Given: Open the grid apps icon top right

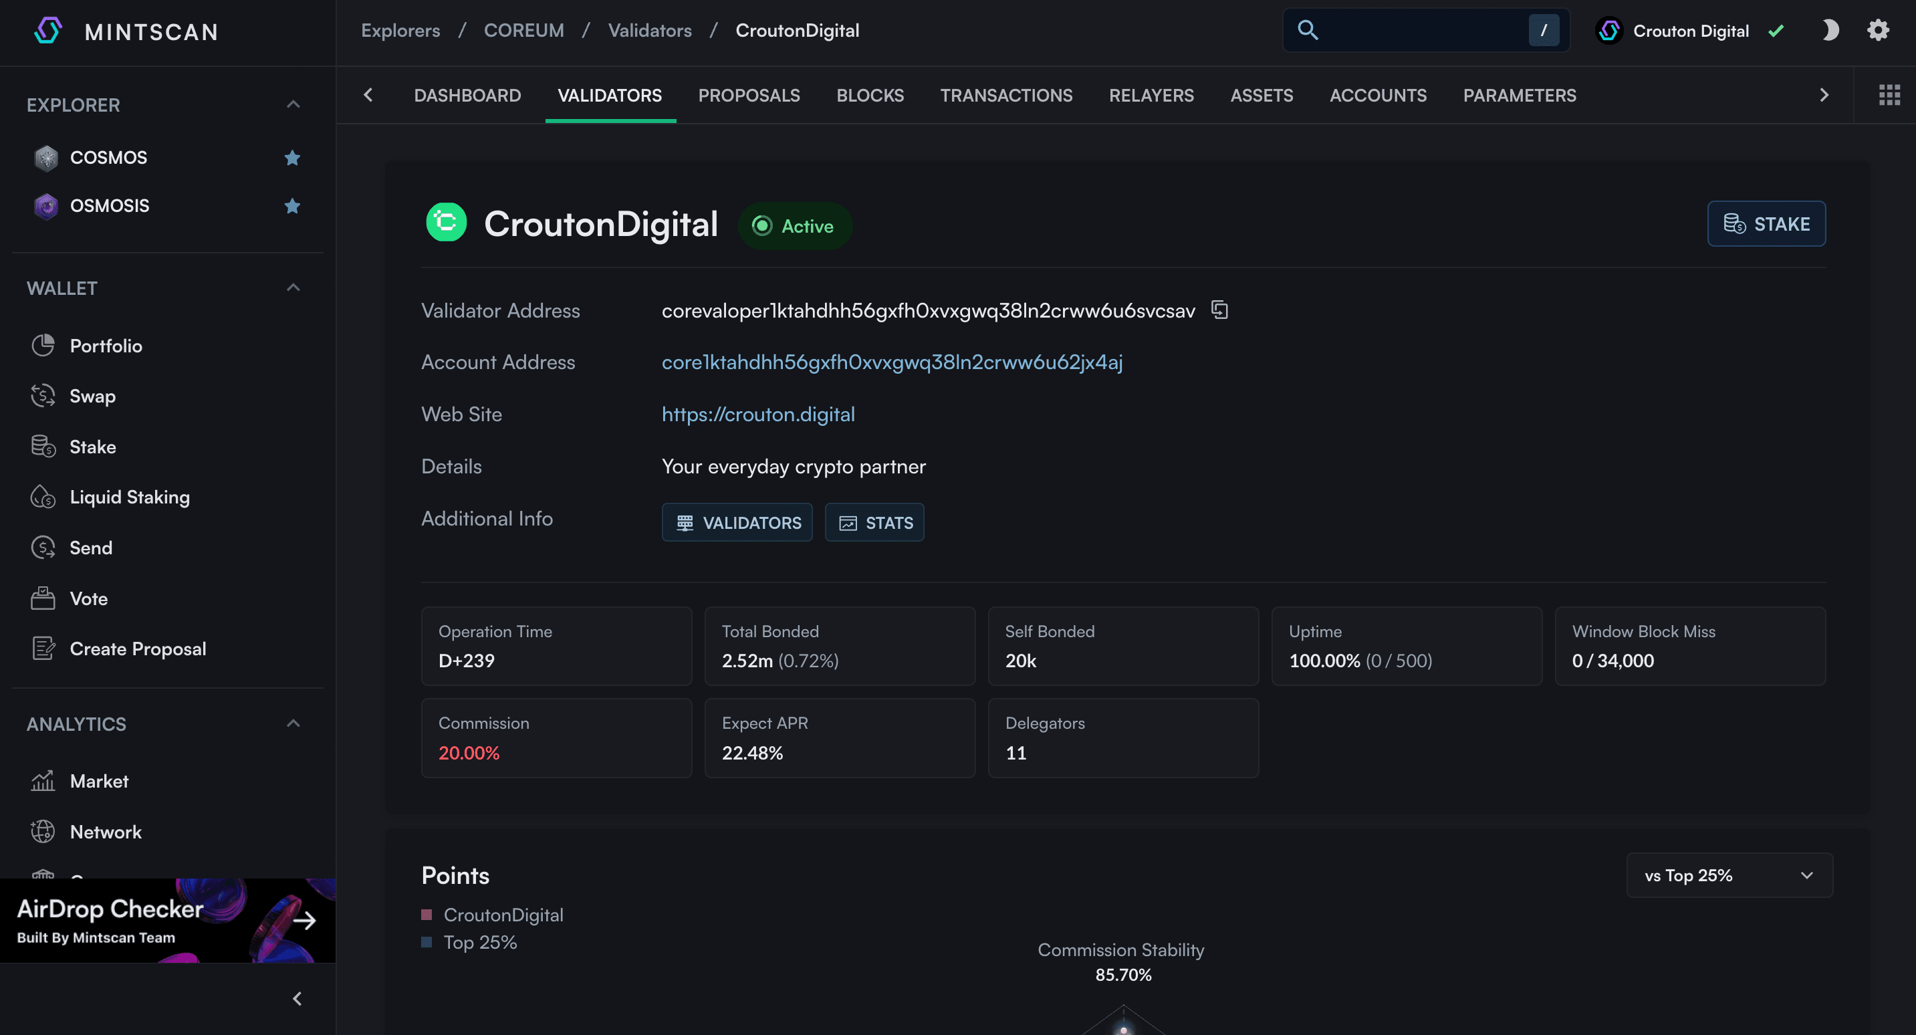Looking at the screenshot, I should pos(1889,94).
